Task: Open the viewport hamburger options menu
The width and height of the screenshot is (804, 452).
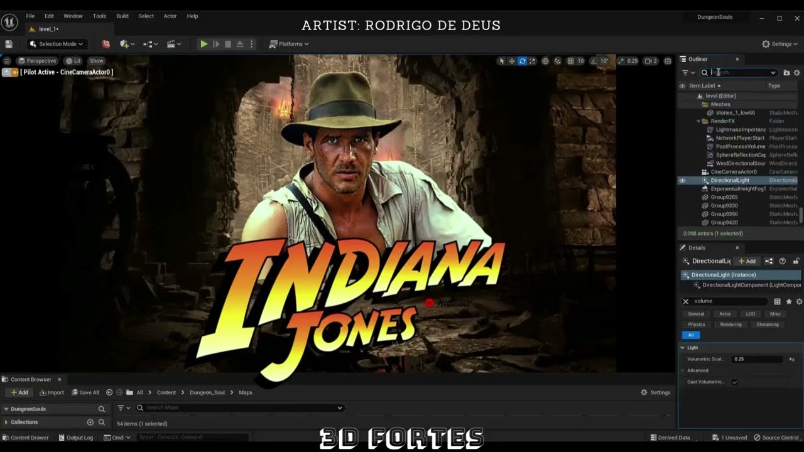Action: pos(7,61)
